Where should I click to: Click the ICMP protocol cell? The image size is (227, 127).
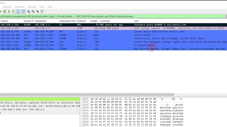coord(79,28)
